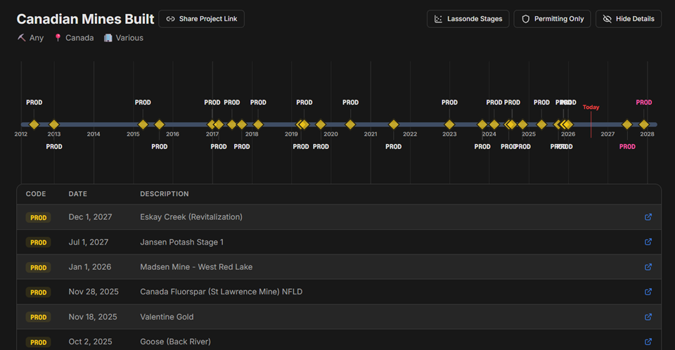The width and height of the screenshot is (675, 350).
Task: Click the Nov 28, 2025 date cell
Action: tap(94, 292)
